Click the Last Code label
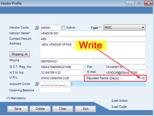This screenshot has height=116, width=154. click(119, 107)
